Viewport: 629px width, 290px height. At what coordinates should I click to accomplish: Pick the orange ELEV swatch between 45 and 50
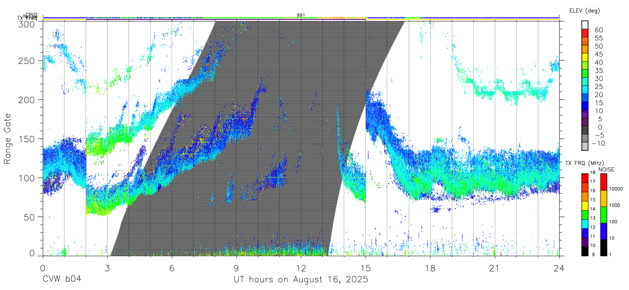click(585, 50)
